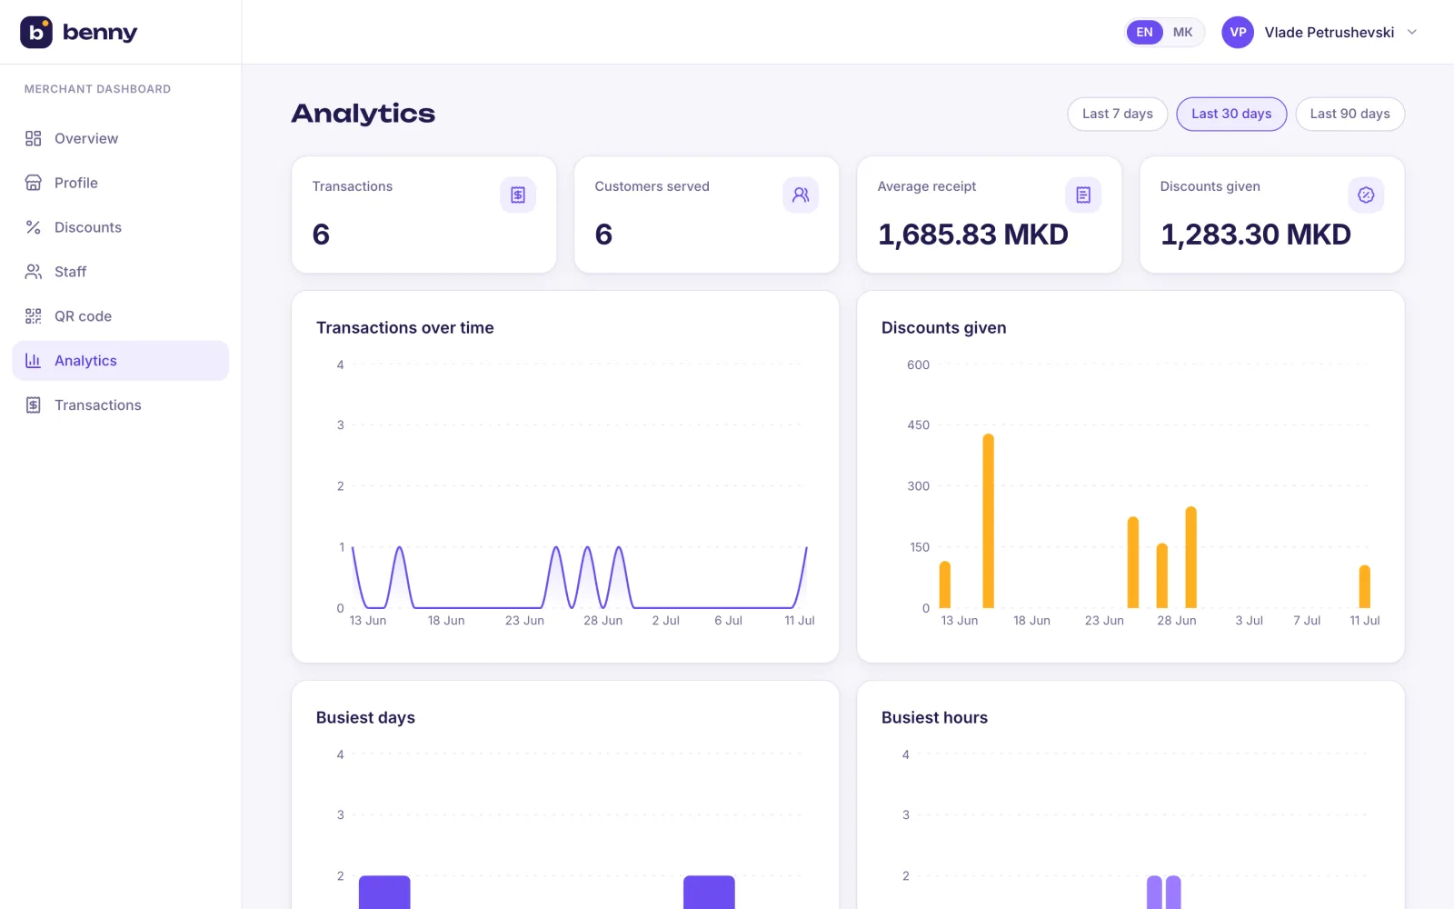The image size is (1454, 909).
Task: Go to the Profile page
Action: tap(120, 183)
